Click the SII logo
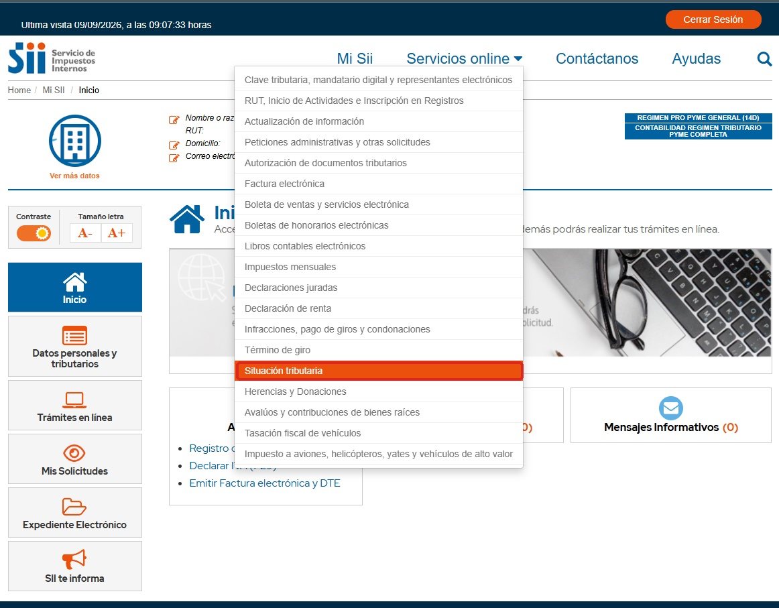 point(52,58)
